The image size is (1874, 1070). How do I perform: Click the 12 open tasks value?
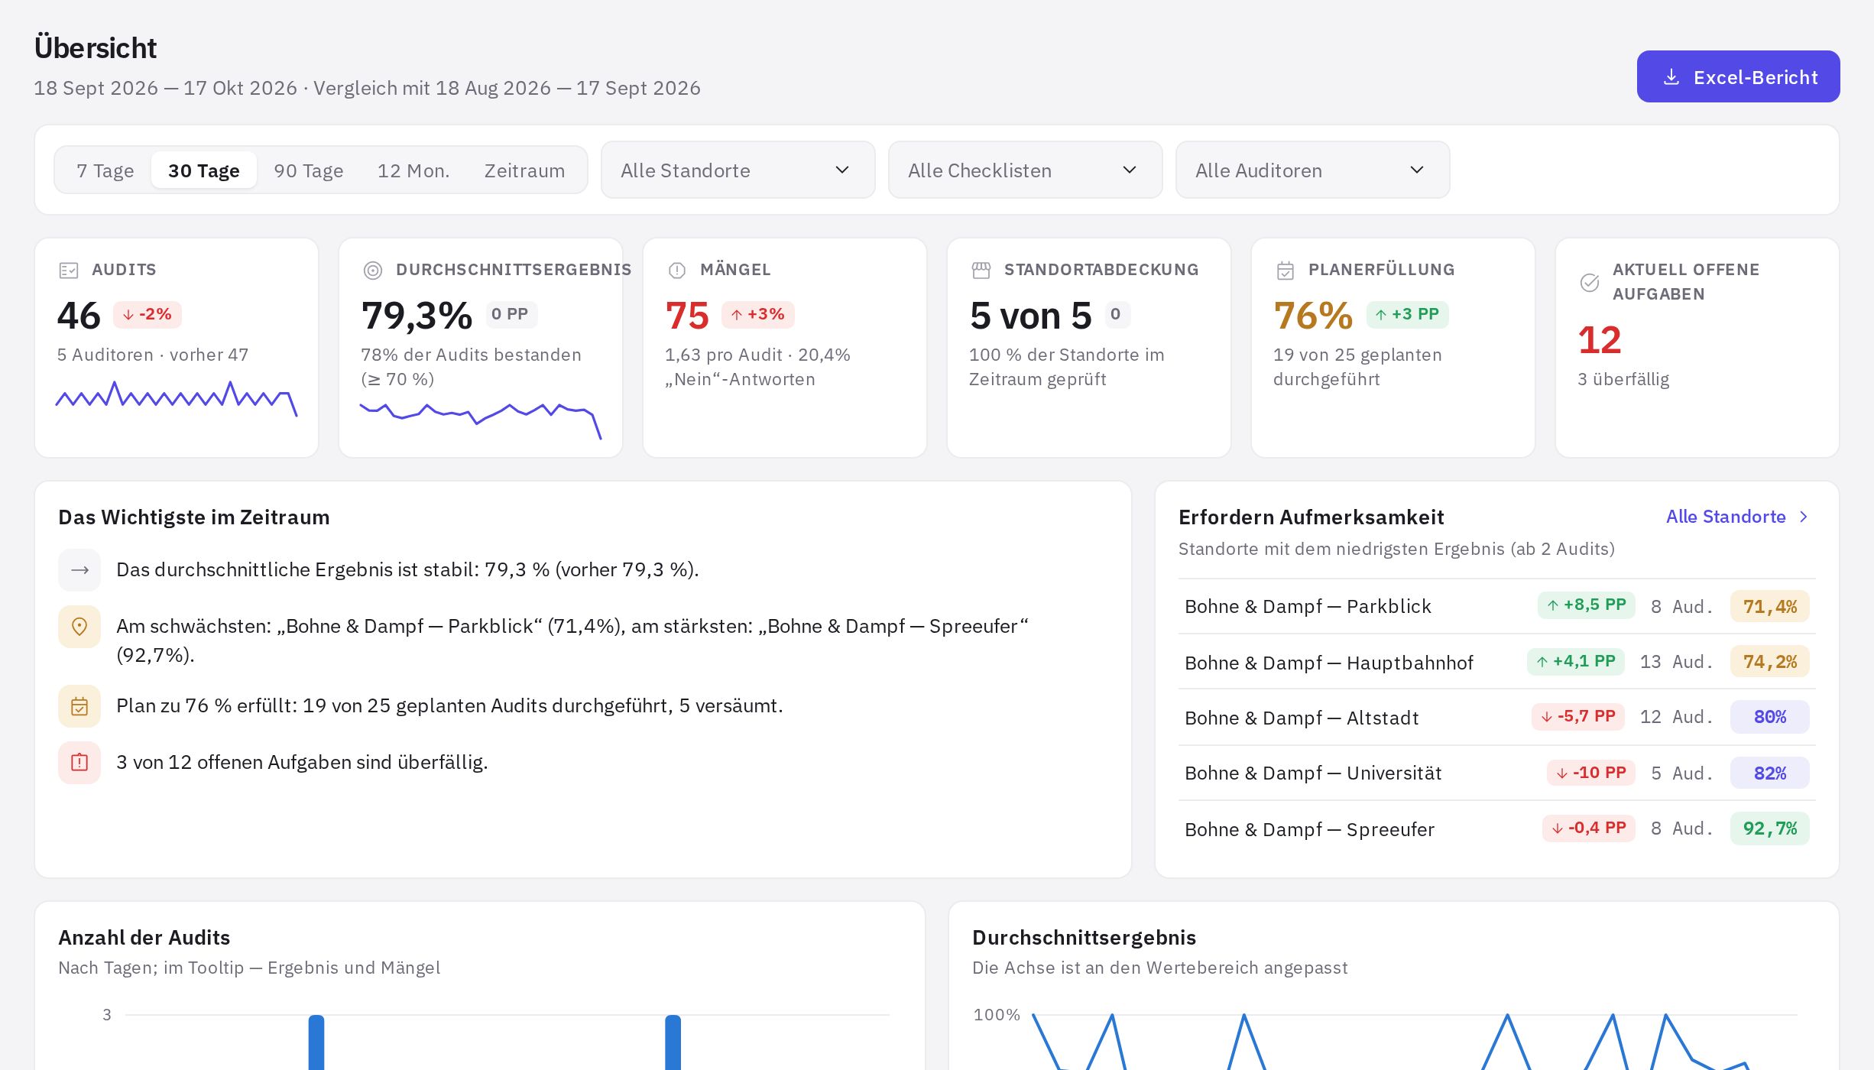tap(1600, 341)
